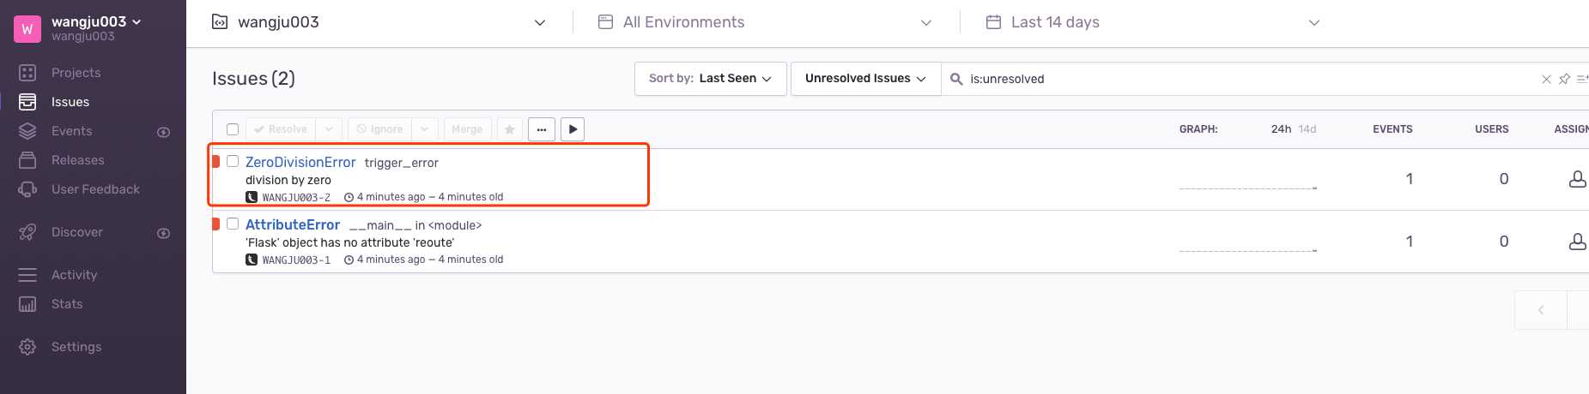Open the Releases sidebar section
This screenshot has width=1589, height=394.
tap(77, 160)
